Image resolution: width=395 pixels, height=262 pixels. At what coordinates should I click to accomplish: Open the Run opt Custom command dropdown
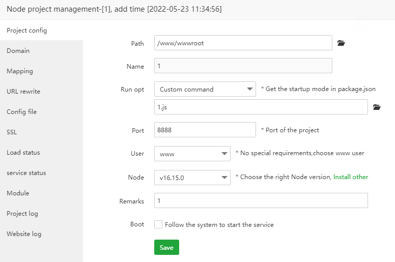coord(205,89)
